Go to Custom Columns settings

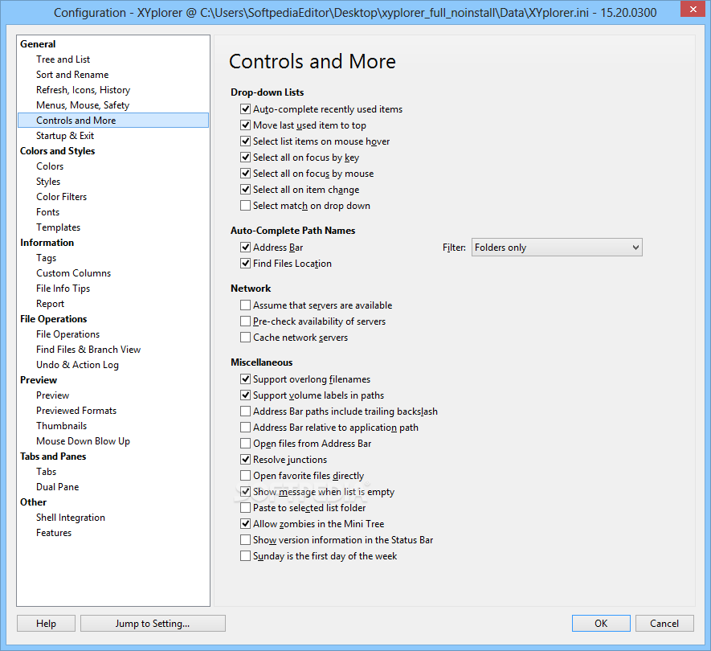[73, 273]
